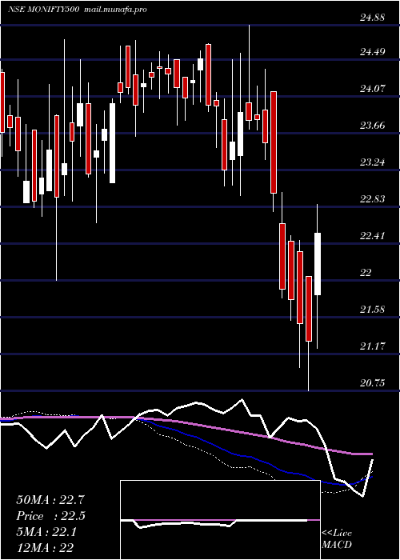This screenshot has height=560, width=400.
Task: Select the 21.58 price axis label
Action: (x=372, y=310)
